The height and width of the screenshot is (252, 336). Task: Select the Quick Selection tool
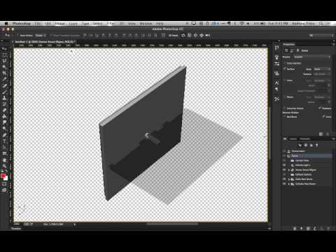click(4, 67)
